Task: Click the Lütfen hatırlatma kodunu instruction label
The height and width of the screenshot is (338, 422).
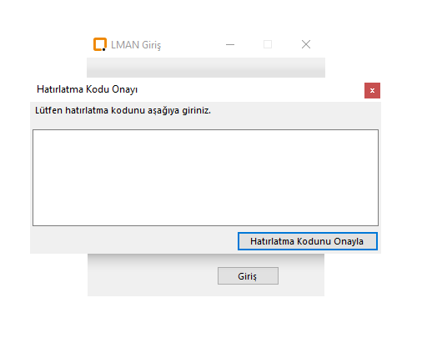Action: 123,110
